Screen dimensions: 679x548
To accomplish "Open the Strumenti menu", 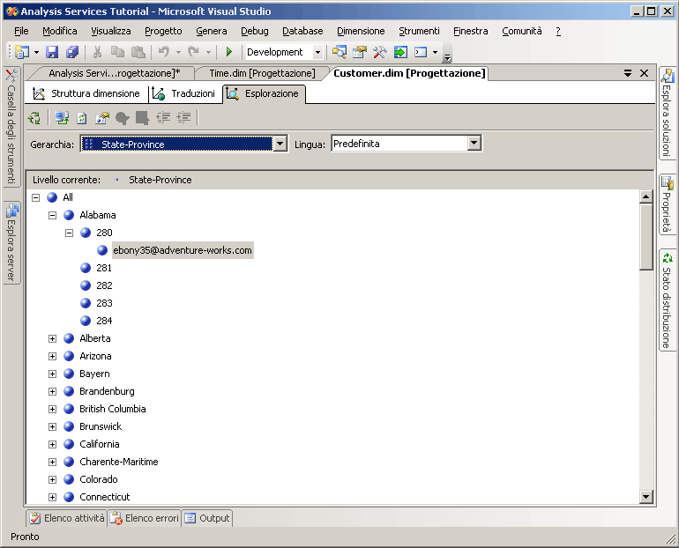I will [419, 31].
